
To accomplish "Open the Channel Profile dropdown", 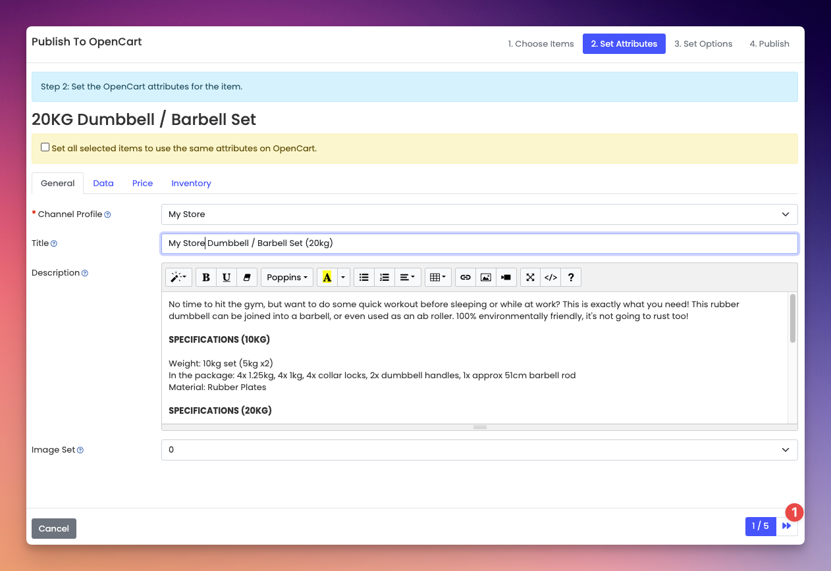I will (479, 214).
